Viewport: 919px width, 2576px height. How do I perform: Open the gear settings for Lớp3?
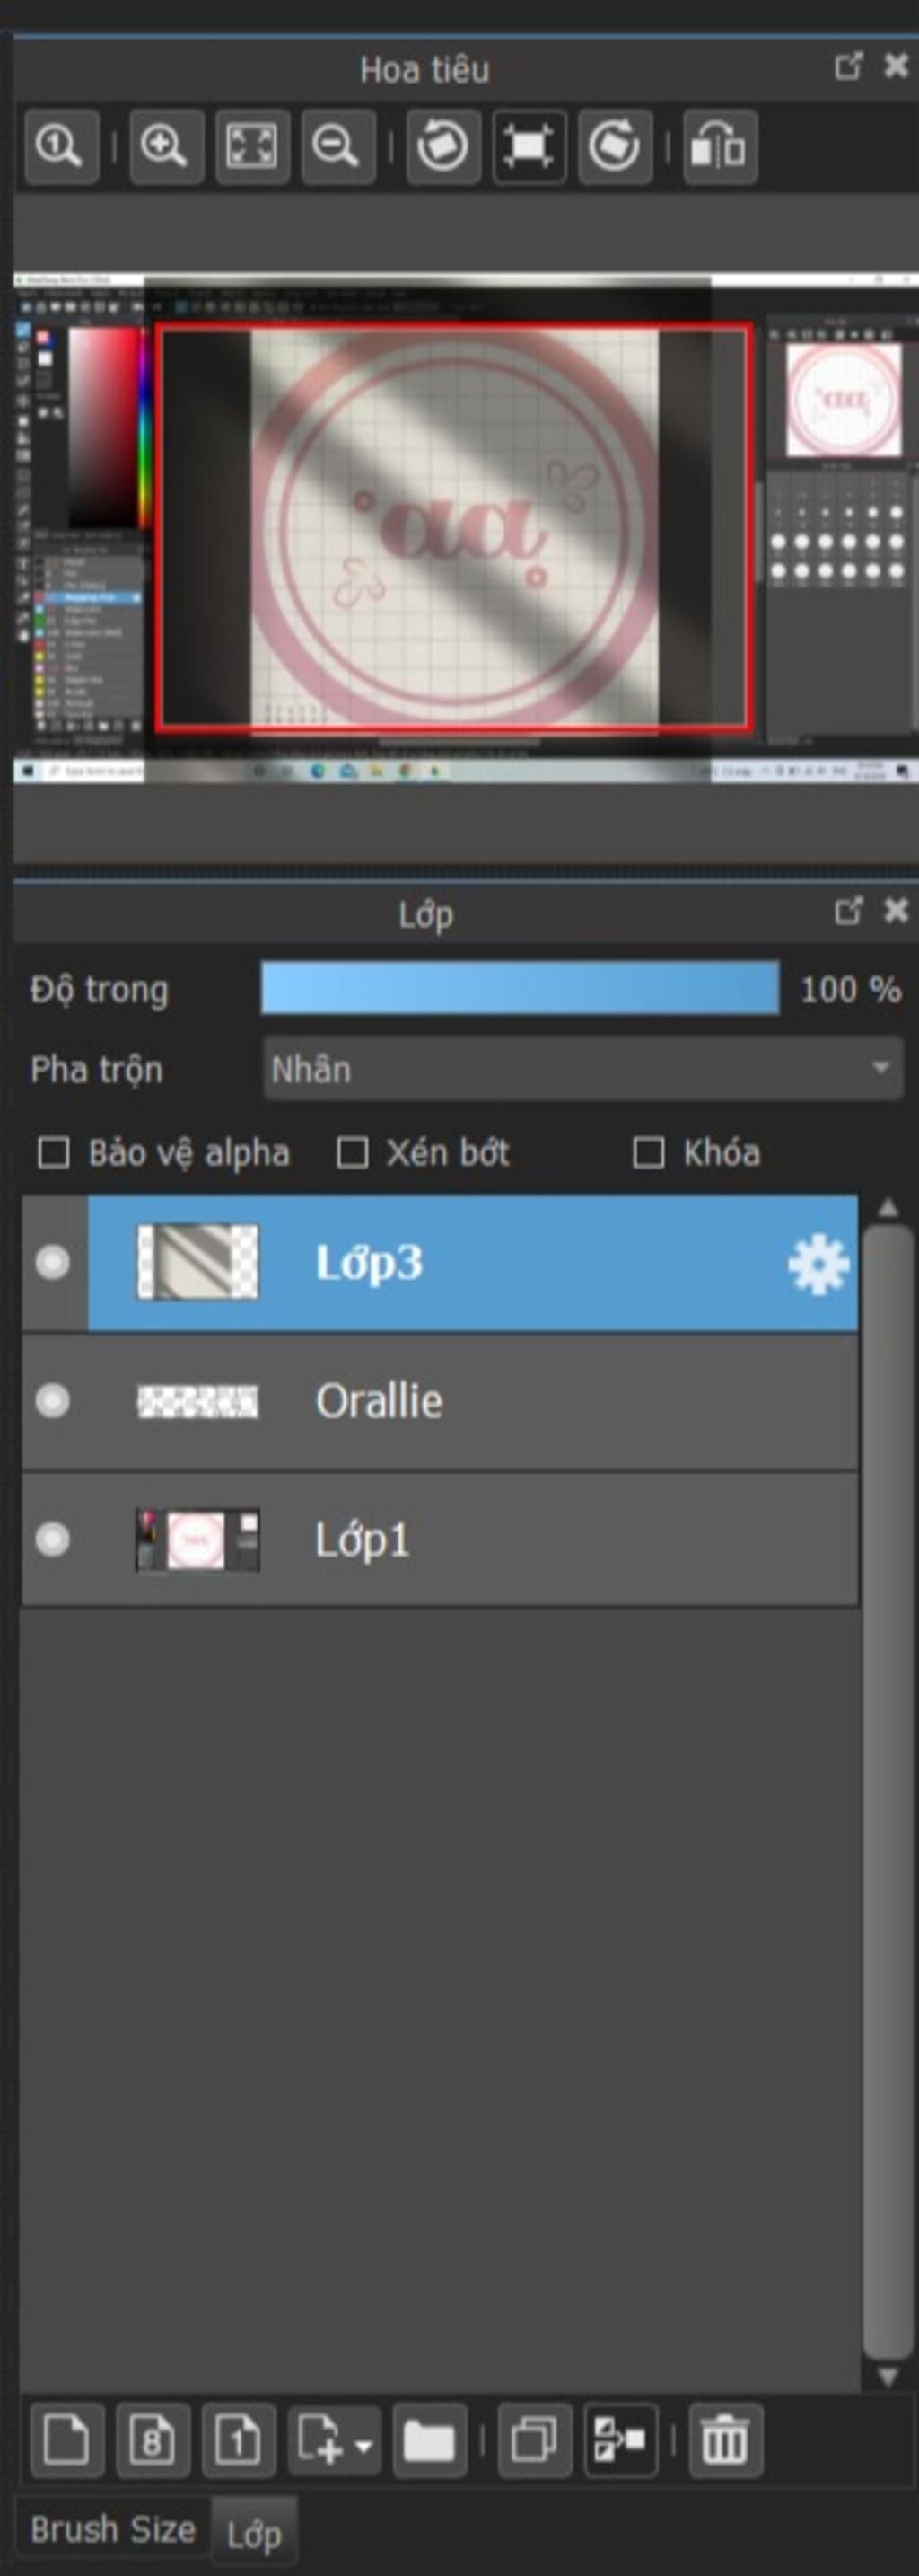click(x=818, y=1264)
